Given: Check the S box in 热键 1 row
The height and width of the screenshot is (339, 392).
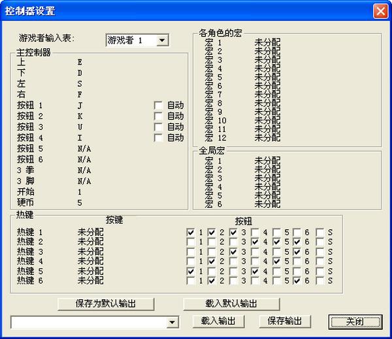Looking at the screenshot, I should (319, 233).
